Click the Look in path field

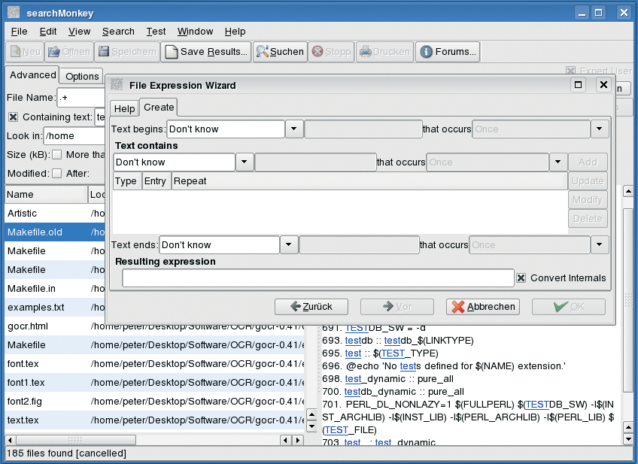tap(74, 136)
